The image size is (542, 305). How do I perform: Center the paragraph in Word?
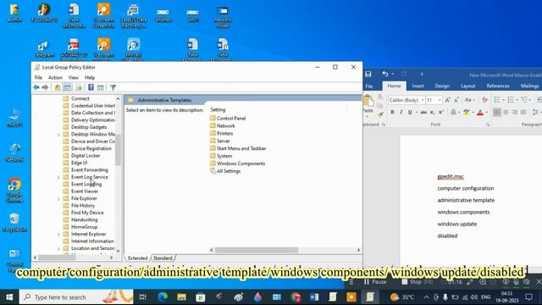(x=506, y=112)
